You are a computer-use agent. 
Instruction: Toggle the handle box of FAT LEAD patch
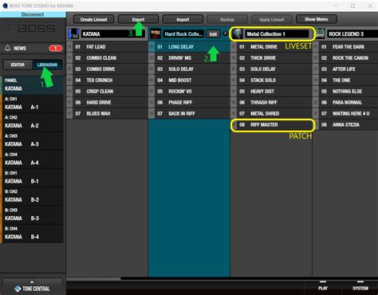(69, 47)
